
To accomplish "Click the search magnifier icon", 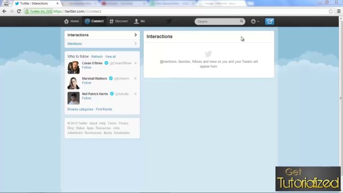I will tap(241, 21).
